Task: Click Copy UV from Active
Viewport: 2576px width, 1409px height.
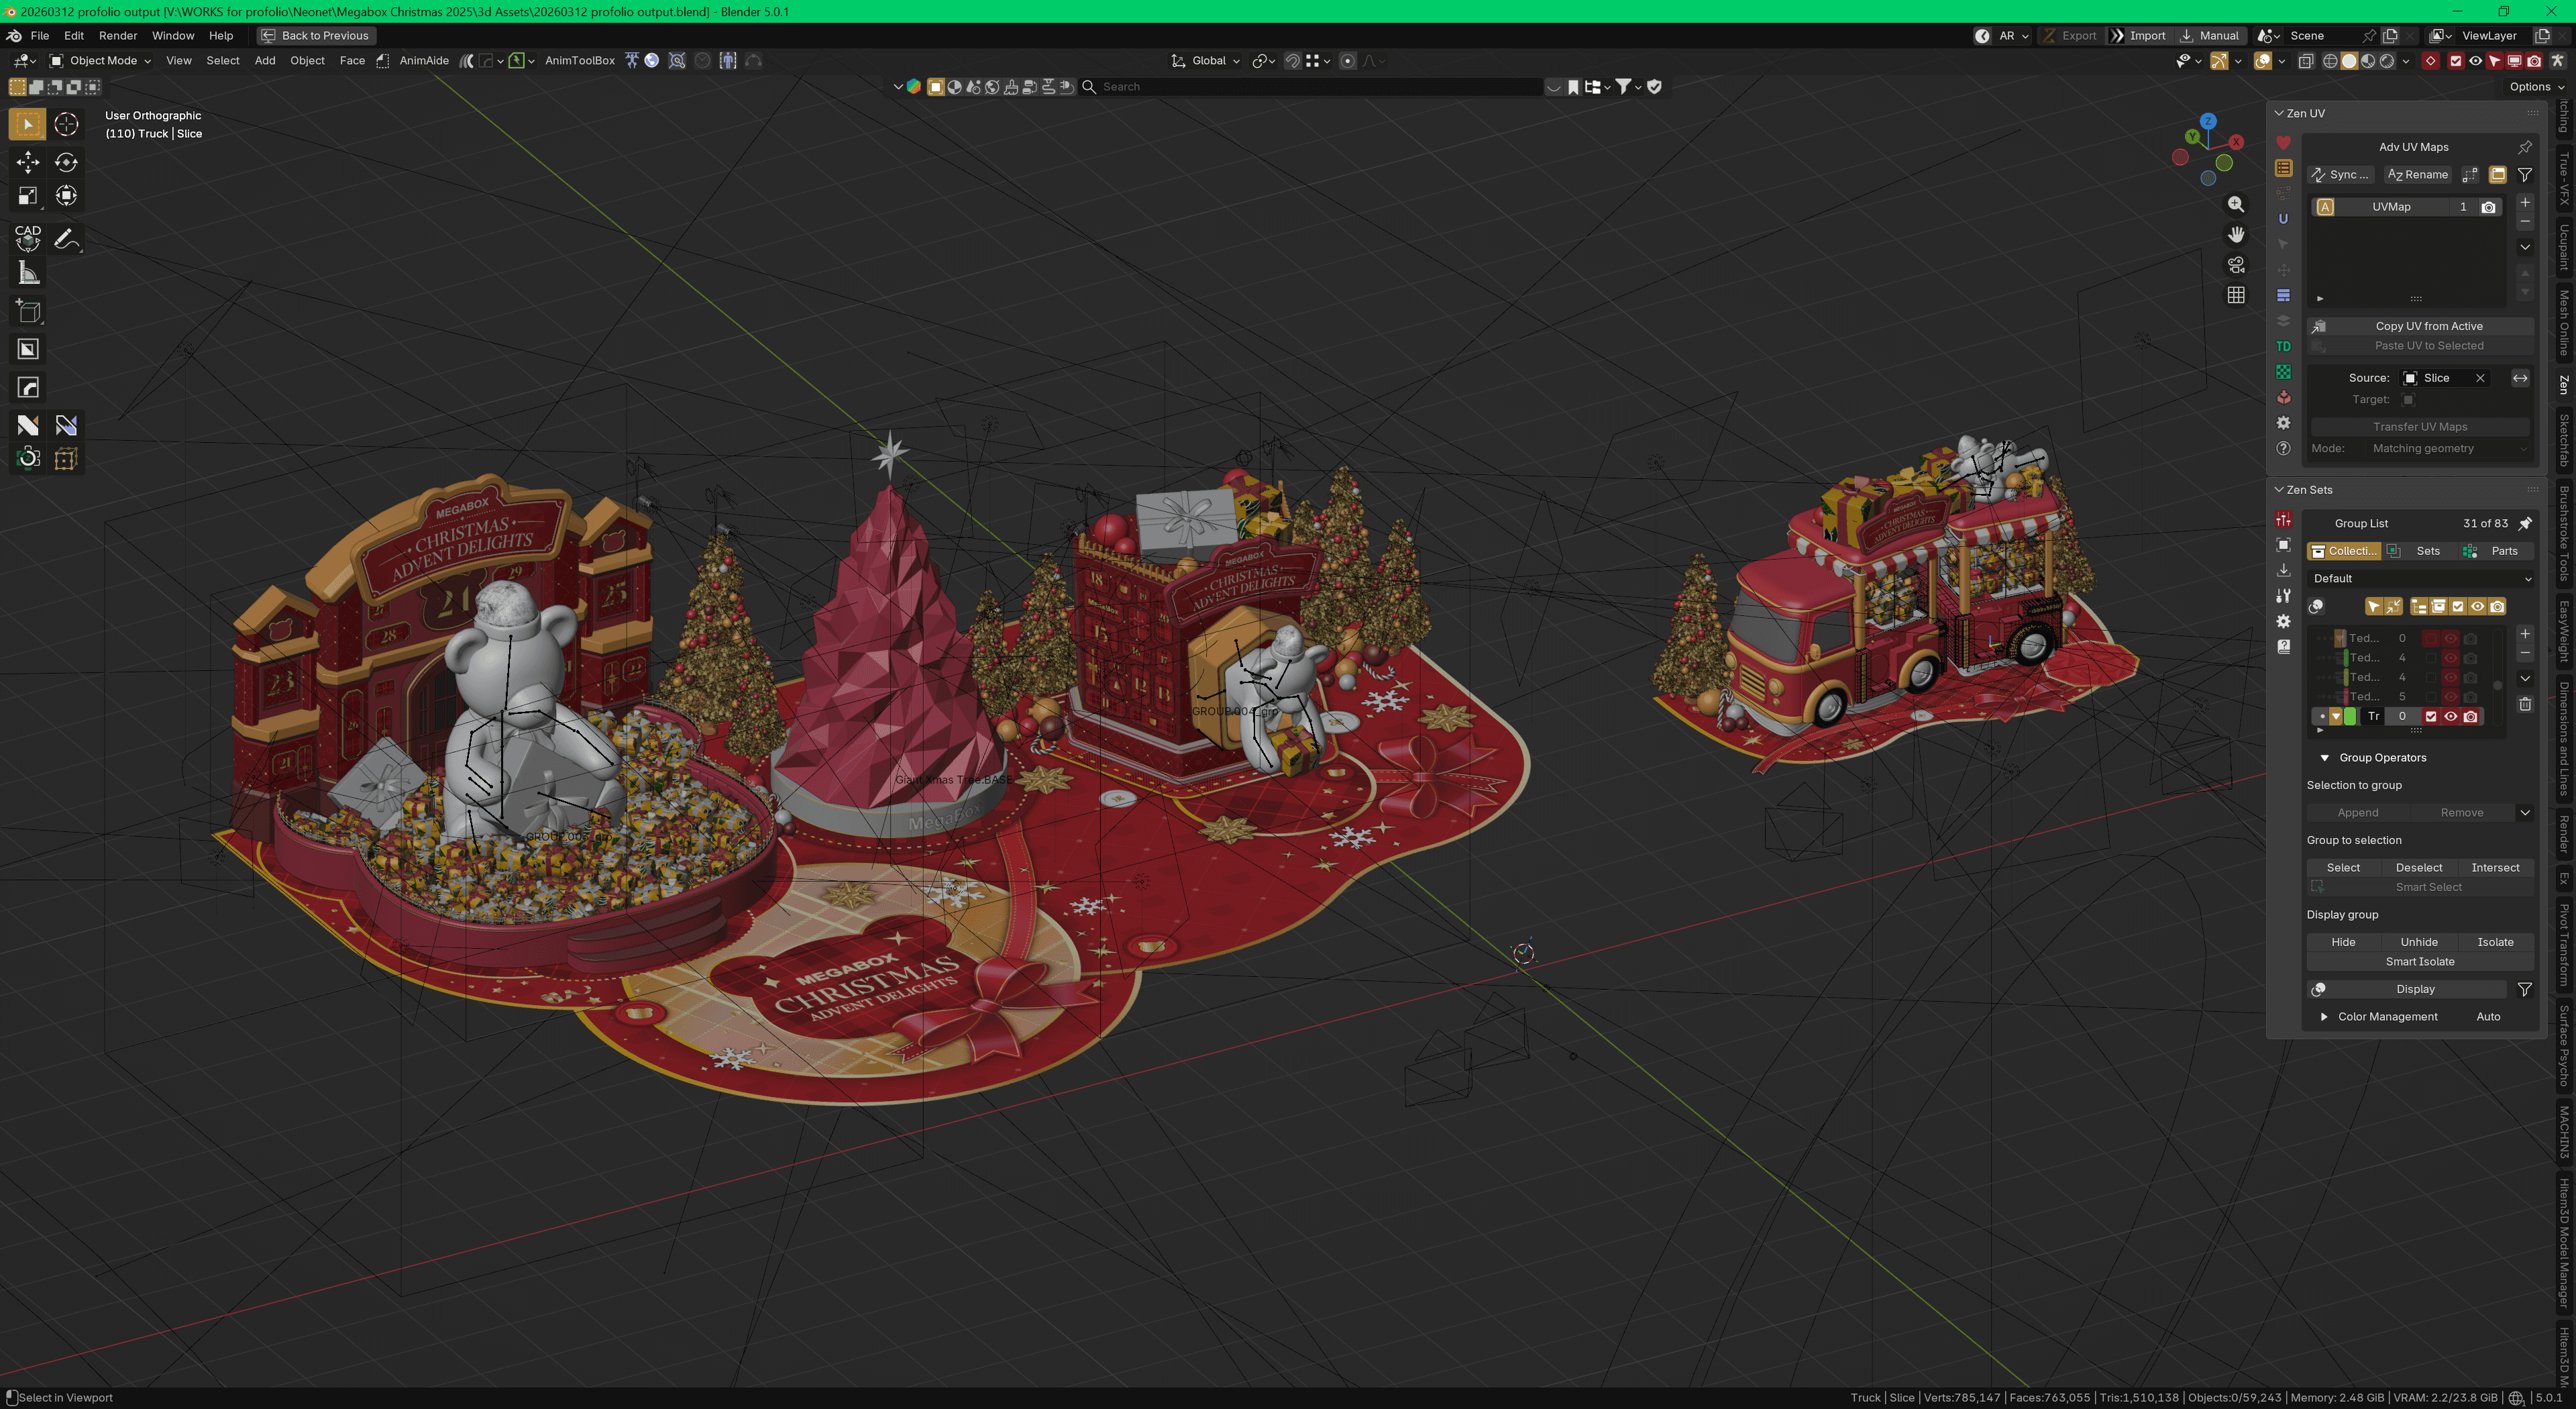Action: click(x=2428, y=326)
